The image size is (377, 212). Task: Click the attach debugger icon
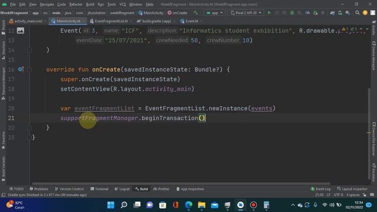315,13
